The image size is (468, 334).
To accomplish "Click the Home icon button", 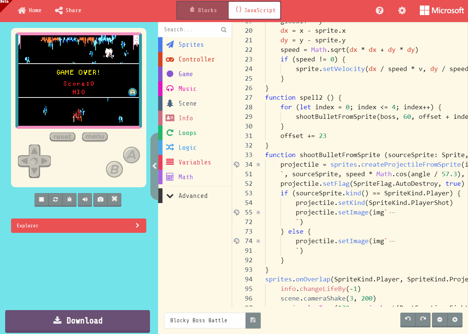I will [29, 10].
